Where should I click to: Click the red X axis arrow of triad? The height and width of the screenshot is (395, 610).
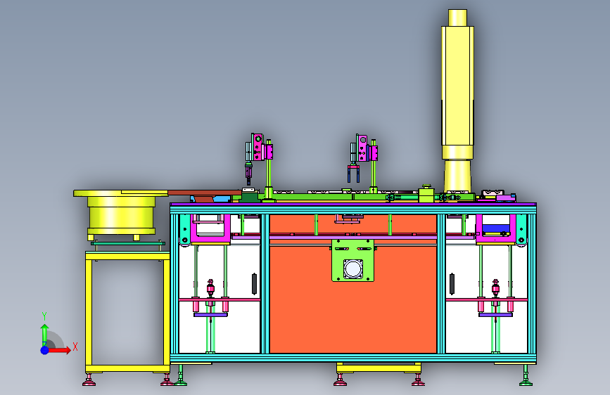pyautogui.click(x=60, y=350)
